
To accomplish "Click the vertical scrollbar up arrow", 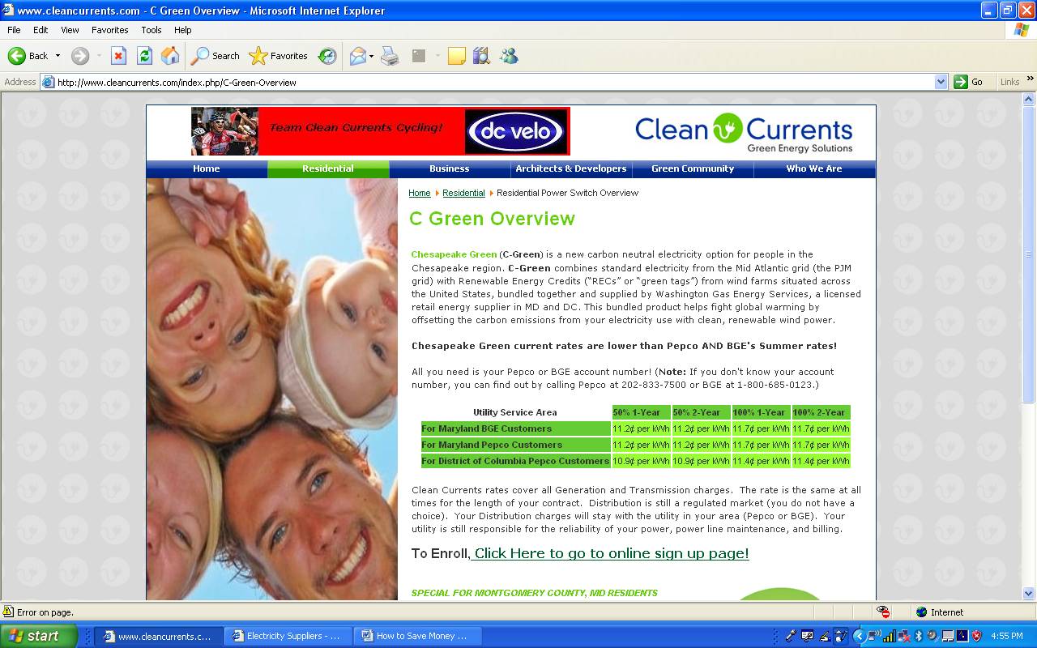I will tap(1029, 100).
